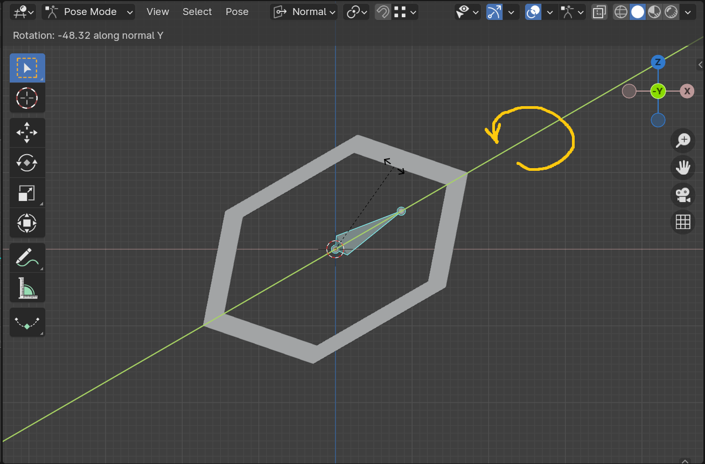The image size is (705, 464).
Task: Select the Breakdowner pose tool
Action: (27, 322)
